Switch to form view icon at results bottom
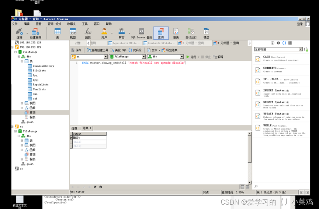Screen dimensions: 319x209 [247, 187]
